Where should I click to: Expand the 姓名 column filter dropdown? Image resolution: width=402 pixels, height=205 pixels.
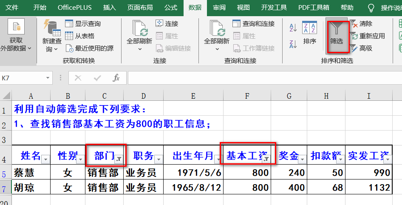point(46,159)
